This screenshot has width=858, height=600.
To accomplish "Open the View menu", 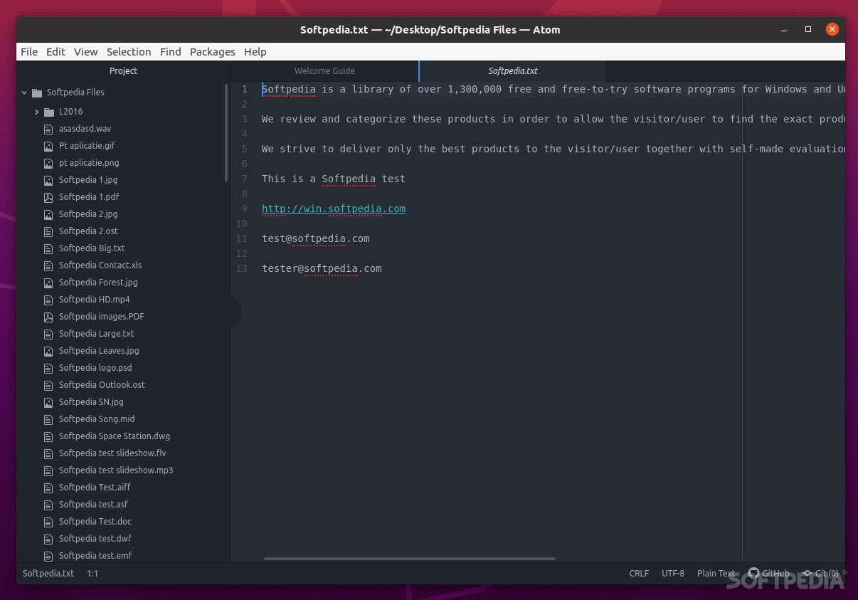I will [x=85, y=51].
